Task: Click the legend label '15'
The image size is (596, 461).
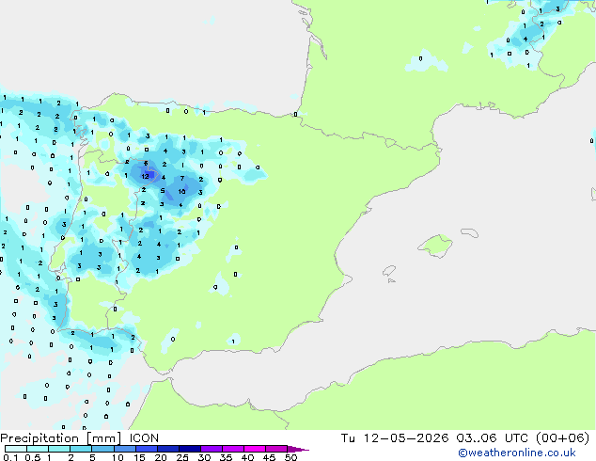Action: 139,457
